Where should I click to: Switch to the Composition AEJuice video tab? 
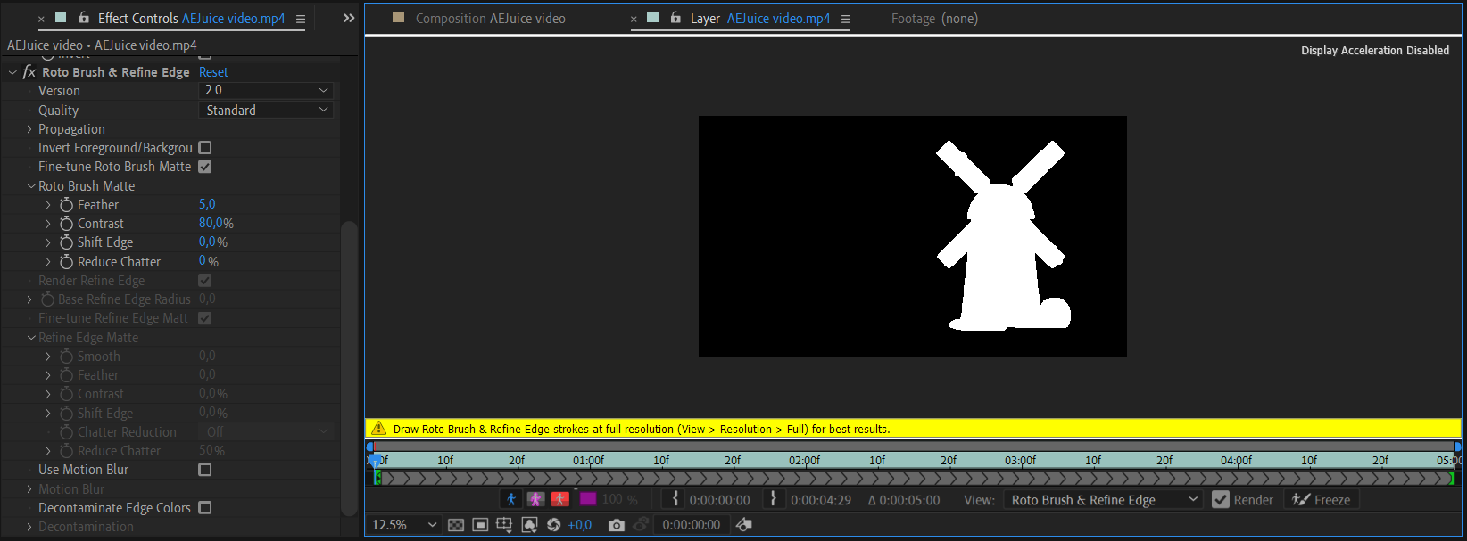490,19
